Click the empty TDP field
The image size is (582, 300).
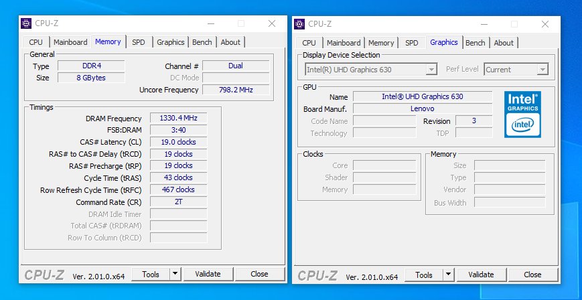coord(474,133)
